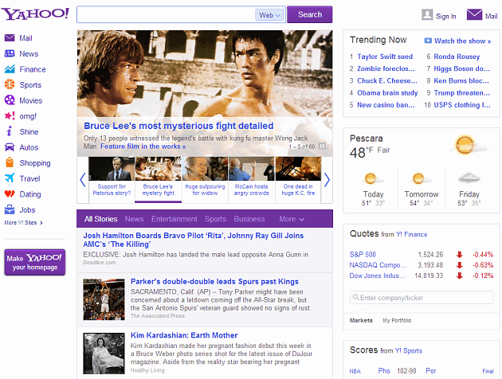Click USPS clothing trending item
502x379 pixels.
point(462,105)
